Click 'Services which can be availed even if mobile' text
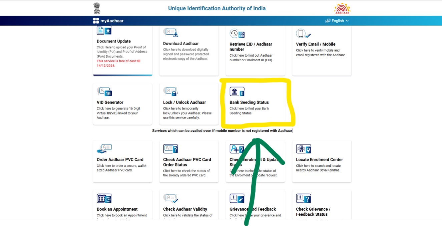The width and height of the screenshot is (442, 226). tap(222, 131)
